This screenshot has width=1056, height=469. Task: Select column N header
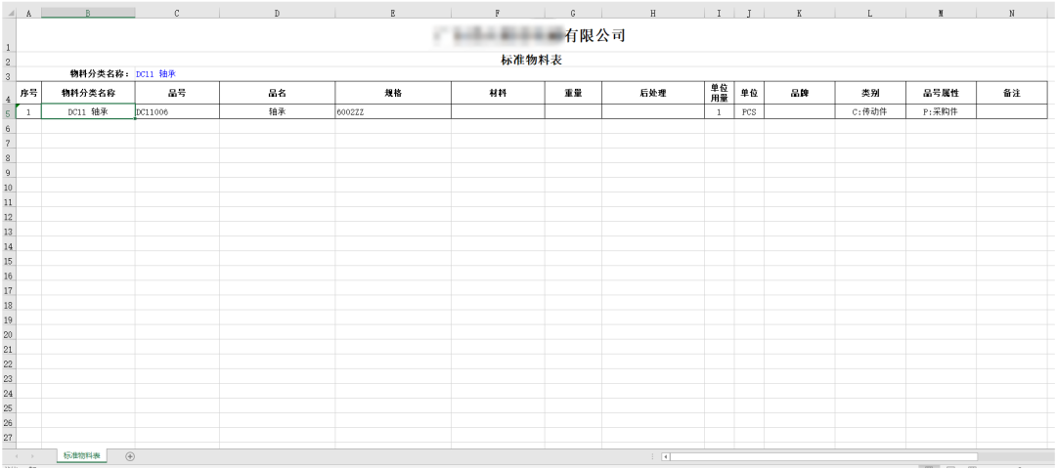pos(1011,13)
